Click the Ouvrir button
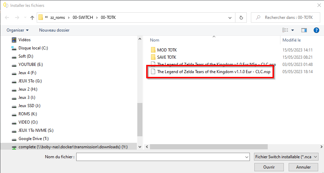Screen dimensions: 324x173 269,167
